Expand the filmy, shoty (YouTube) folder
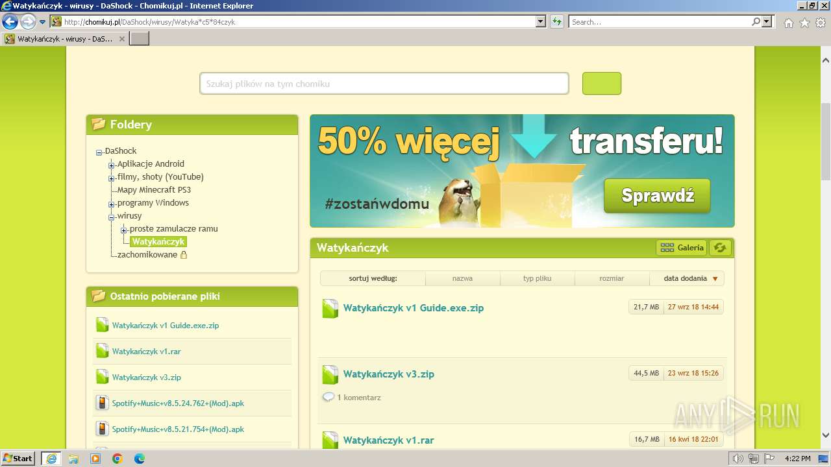 112,178
